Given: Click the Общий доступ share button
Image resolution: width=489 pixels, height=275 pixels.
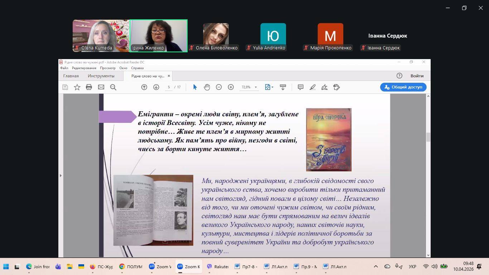Looking at the screenshot, I should (403, 87).
